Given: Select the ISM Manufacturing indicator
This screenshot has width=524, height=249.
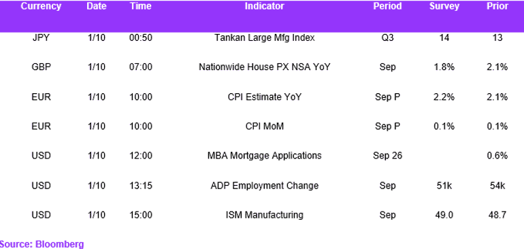Looking at the screenshot, I should (x=264, y=215).
